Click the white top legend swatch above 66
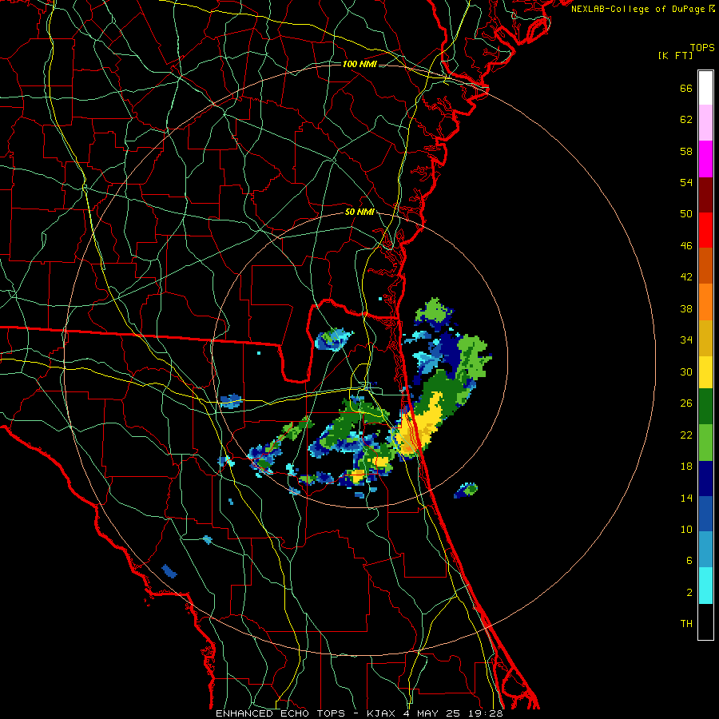719x719 pixels. (x=705, y=88)
